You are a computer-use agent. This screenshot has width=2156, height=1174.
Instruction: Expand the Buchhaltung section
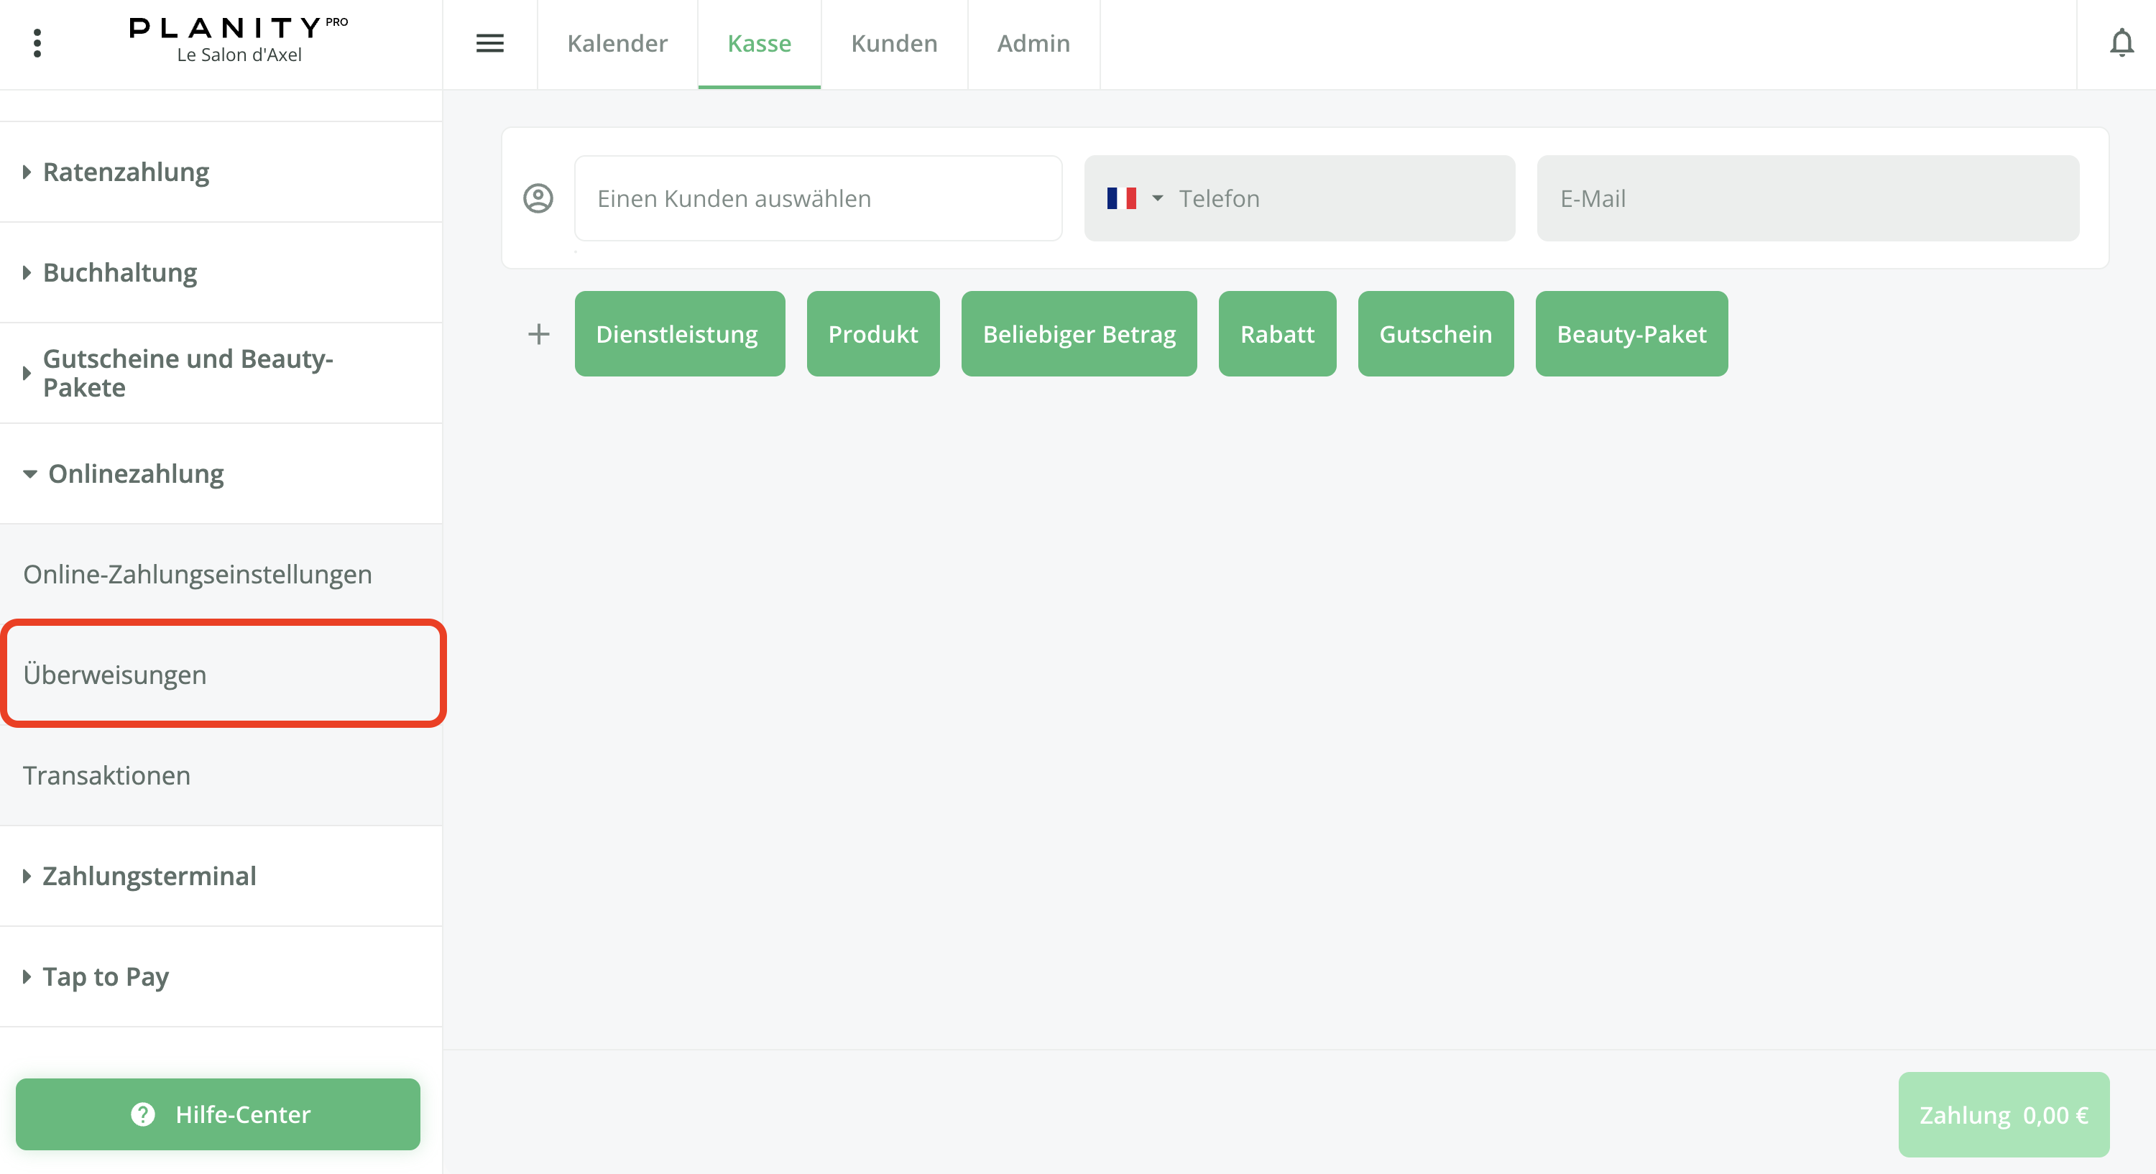coord(120,273)
